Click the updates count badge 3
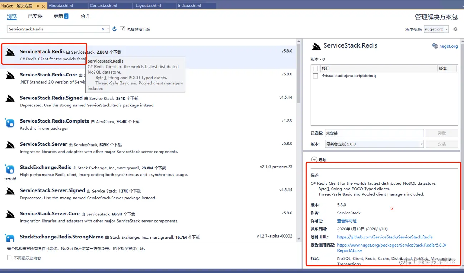Image resolution: width=464 pixels, height=273 pixels. coord(66,16)
